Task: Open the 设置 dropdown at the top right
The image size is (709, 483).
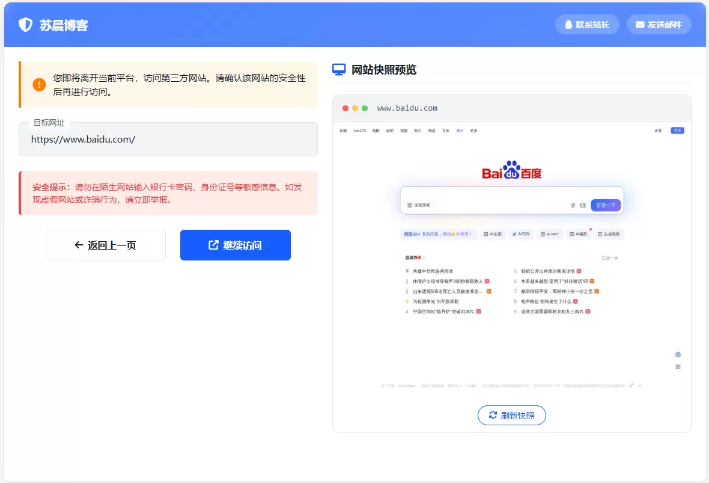Action: click(659, 131)
